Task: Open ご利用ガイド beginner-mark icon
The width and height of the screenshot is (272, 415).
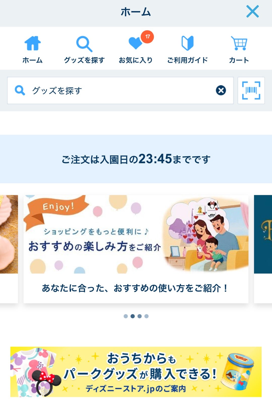Action: 188,43
